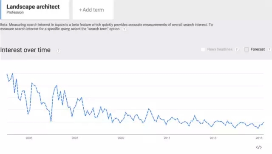Click help icon next to Forecast
272x154 pixels.
coord(269,49)
